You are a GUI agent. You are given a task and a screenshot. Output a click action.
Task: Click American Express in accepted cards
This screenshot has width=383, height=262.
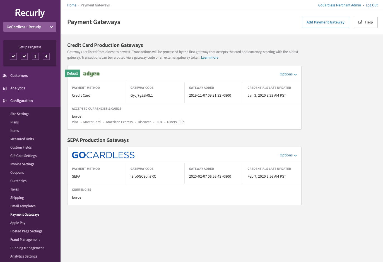[x=119, y=122]
